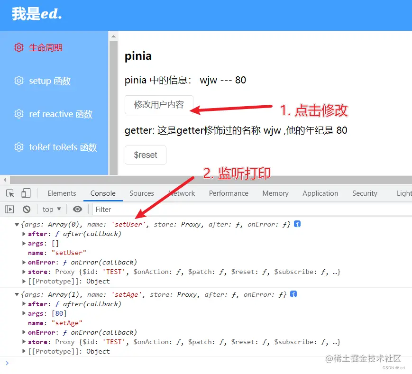Click the blue info icon on the setAge log
This screenshot has width=412, height=374.
(x=293, y=294)
